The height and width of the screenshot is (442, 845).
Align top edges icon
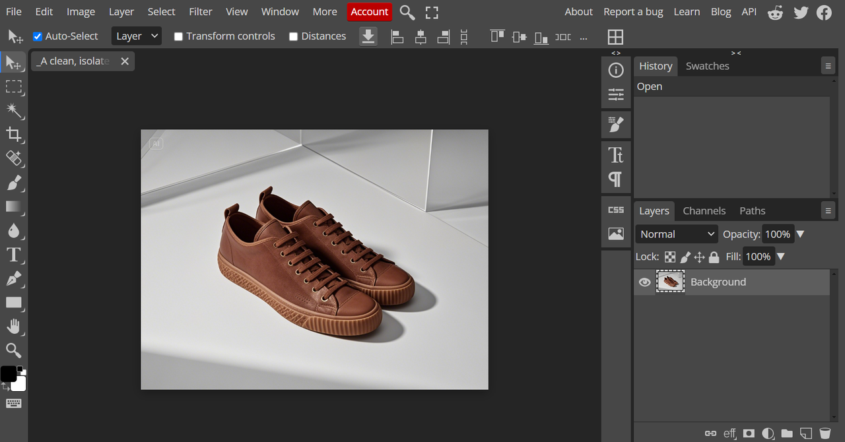coord(497,37)
